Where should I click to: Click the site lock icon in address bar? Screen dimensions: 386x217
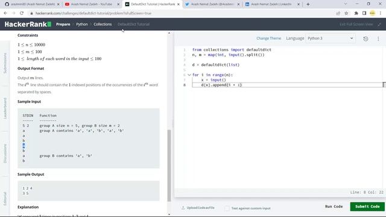click(x=31, y=13)
